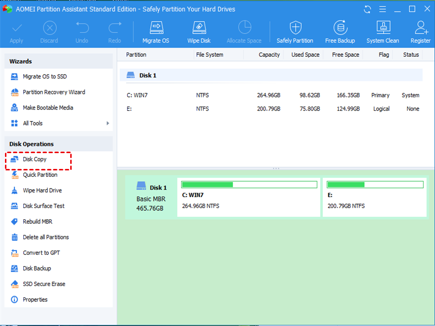Open Partition Recovery Wizard

[x=53, y=92]
